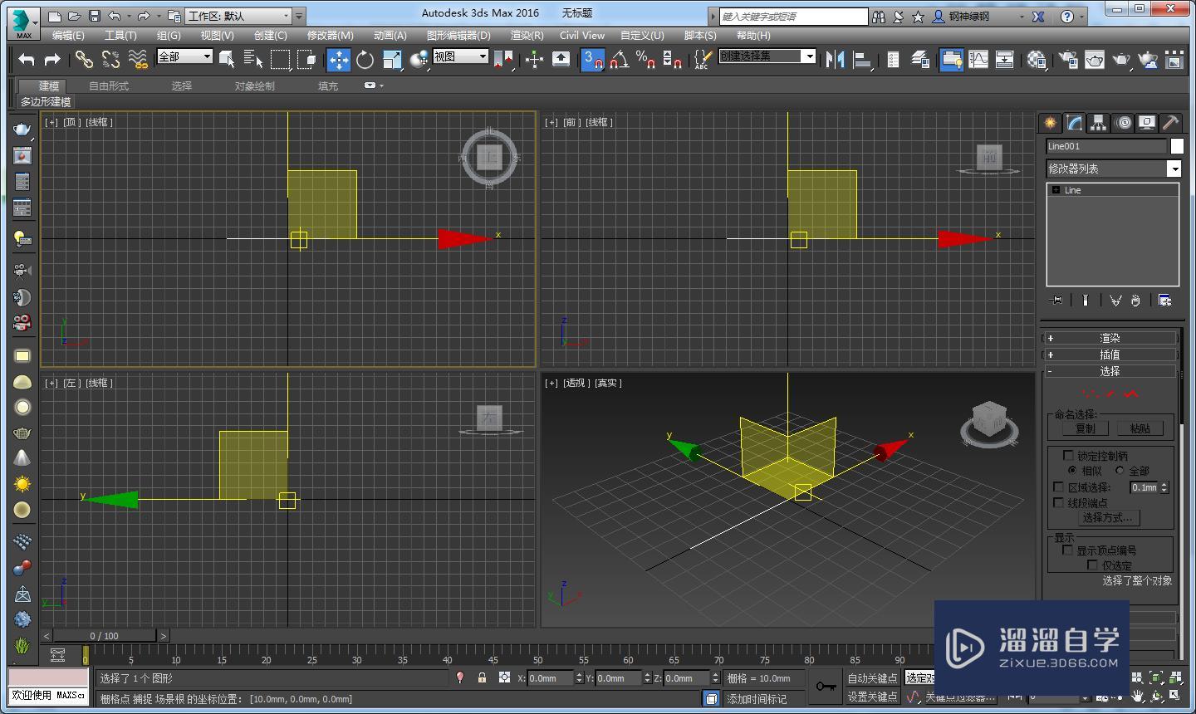Switch to the 自由形式 ribbon tab
This screenshot has width=1196, height=714.
(109, 86)
